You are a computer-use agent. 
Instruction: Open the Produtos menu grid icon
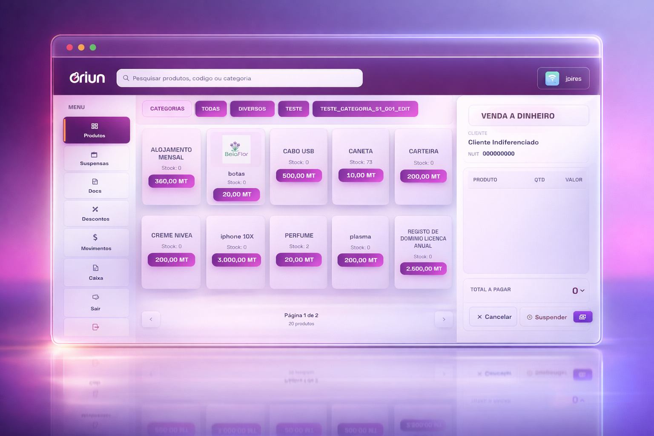tap(95, 126)
